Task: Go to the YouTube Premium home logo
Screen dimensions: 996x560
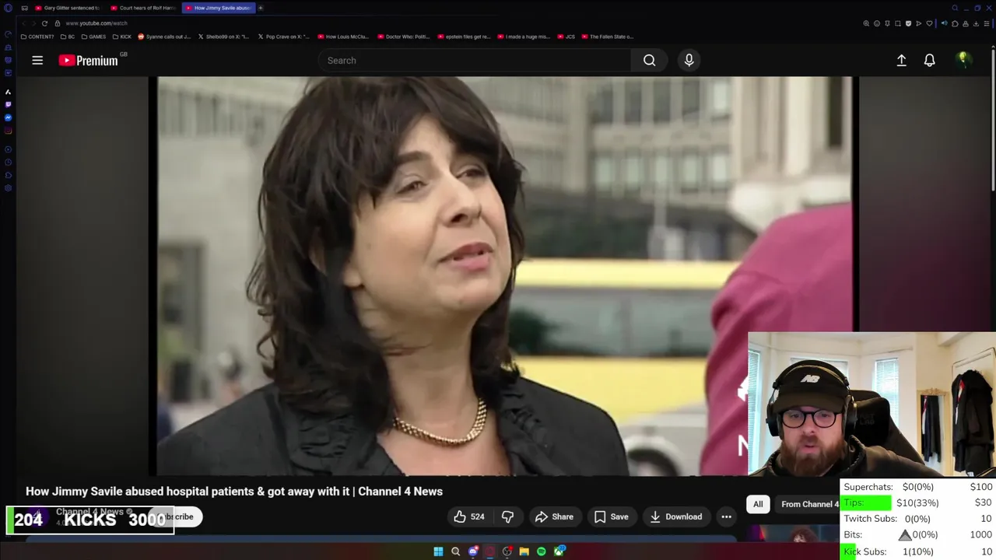Action: [x=88, y=60]
